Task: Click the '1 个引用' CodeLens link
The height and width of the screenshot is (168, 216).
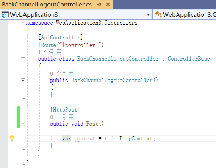Action: click(50, 52)
